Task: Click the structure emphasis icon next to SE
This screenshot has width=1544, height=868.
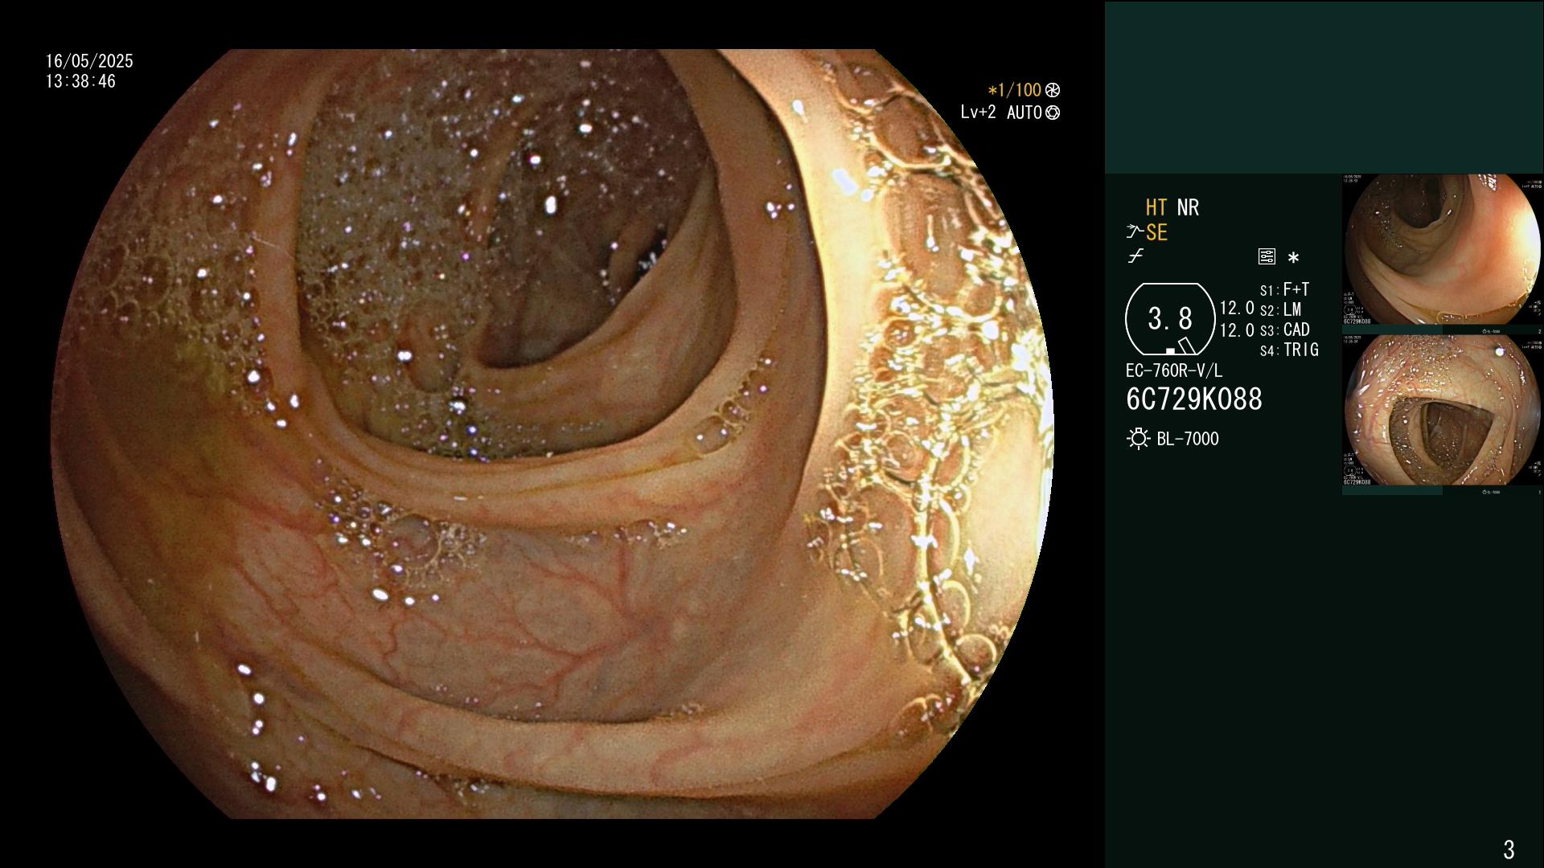Action: (1135, 232)
